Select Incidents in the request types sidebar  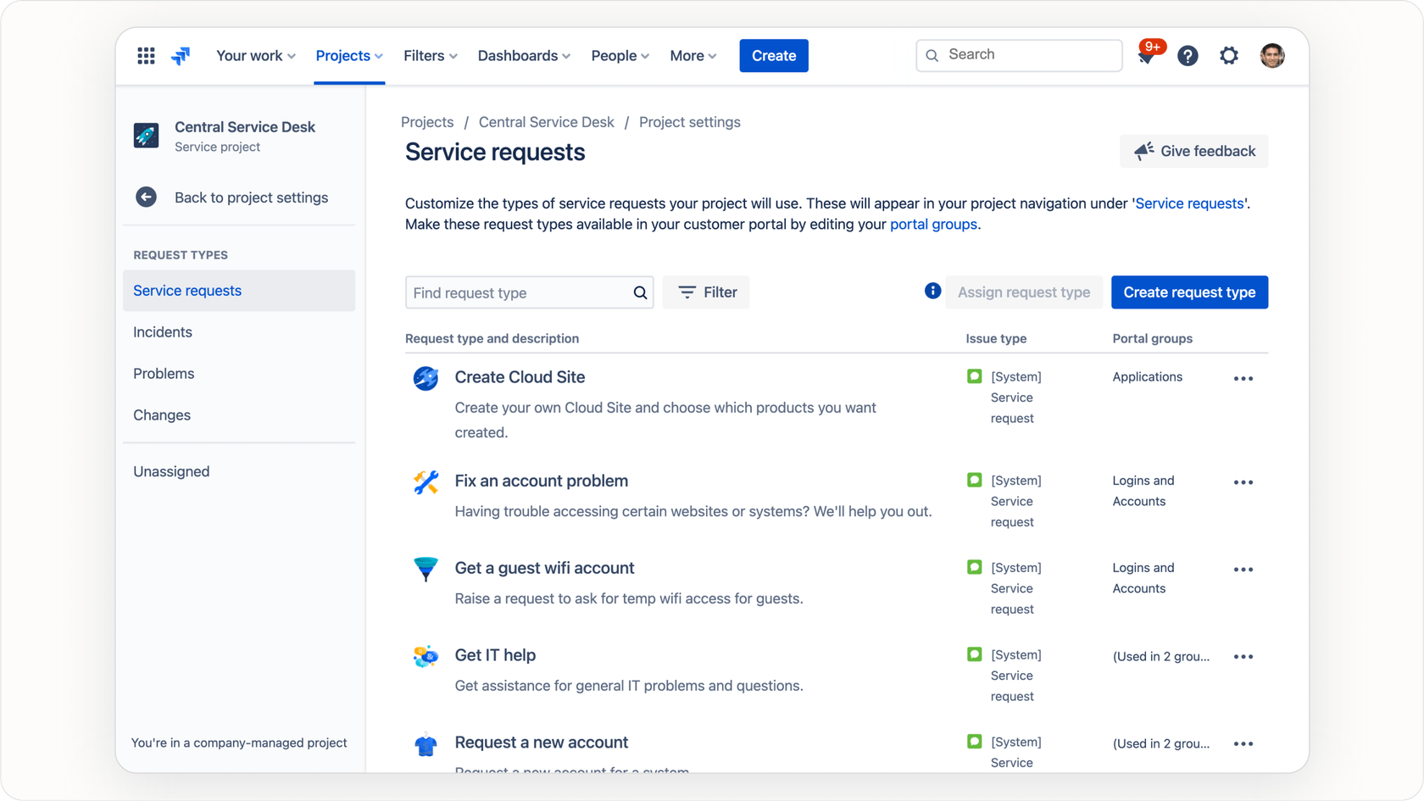(162, 331)
